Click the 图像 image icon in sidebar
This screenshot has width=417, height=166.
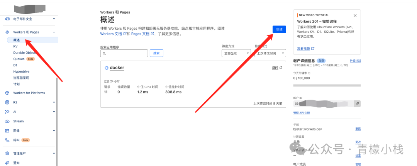tap(7, 131)
